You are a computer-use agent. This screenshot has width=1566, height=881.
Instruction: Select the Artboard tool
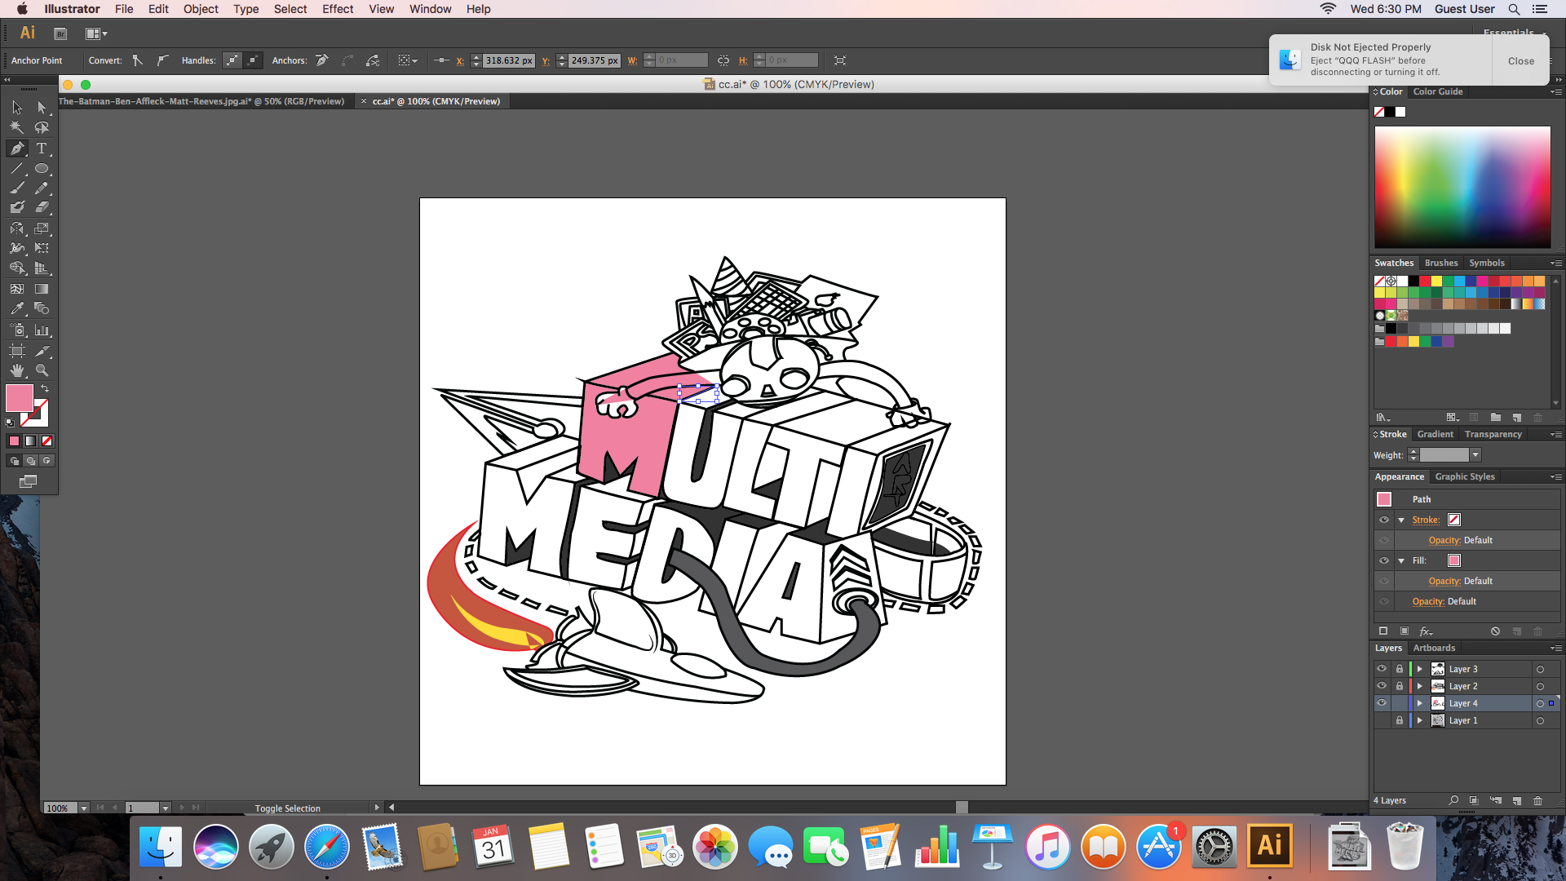coord(17,351)
